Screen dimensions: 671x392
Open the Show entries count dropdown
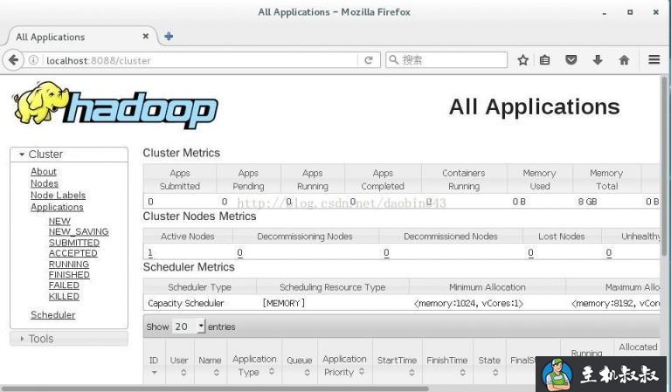(189, 327)
